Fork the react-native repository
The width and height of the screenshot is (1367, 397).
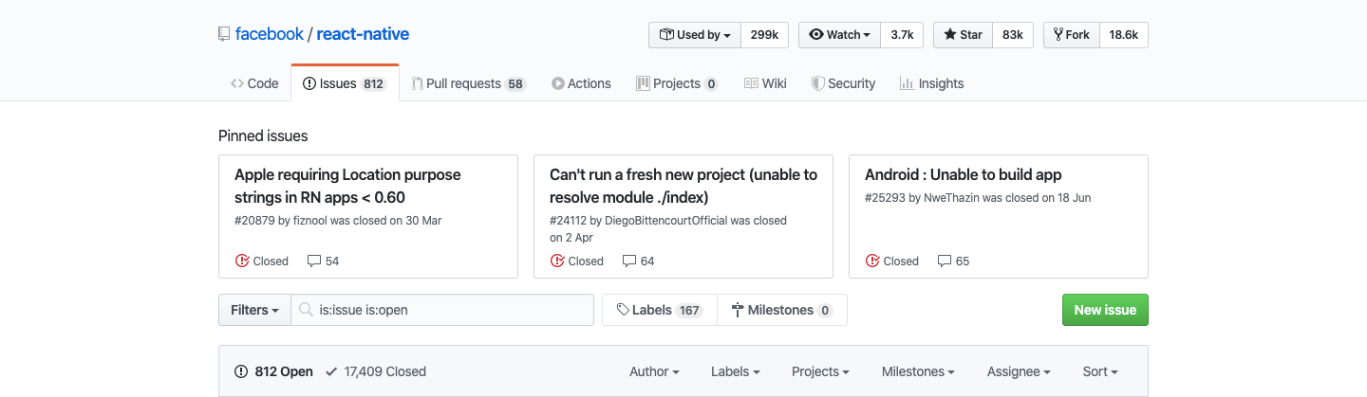point(1071,35)
